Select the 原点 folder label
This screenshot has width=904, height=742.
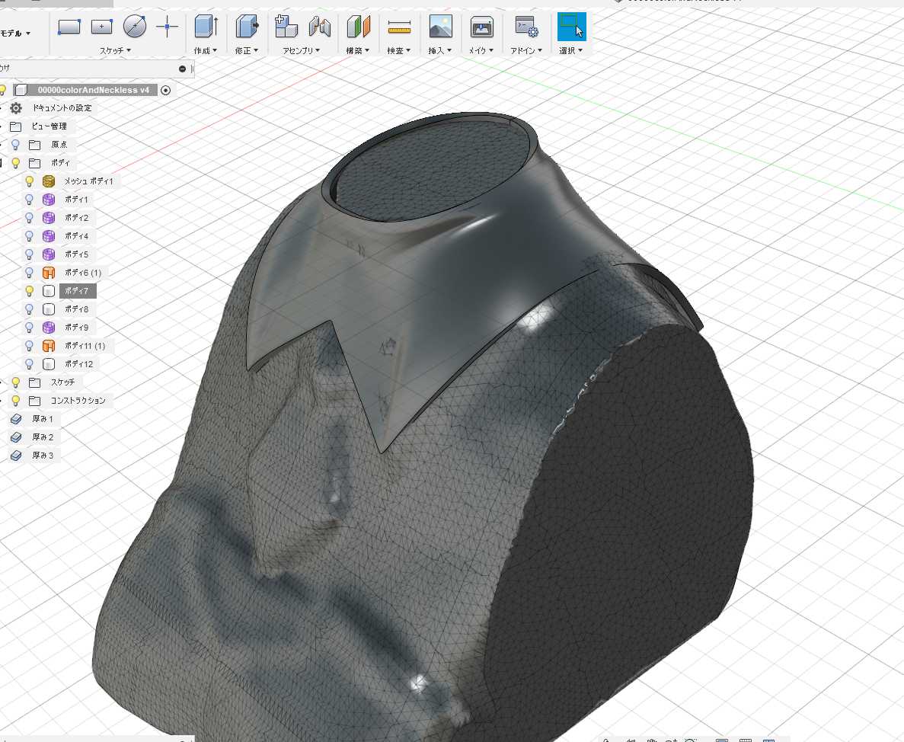pyautogui.click(x=59, y=145)
